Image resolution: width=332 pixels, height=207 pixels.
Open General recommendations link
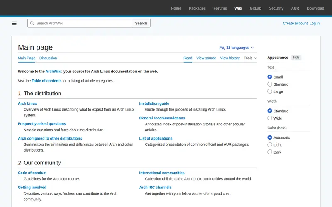162,118
